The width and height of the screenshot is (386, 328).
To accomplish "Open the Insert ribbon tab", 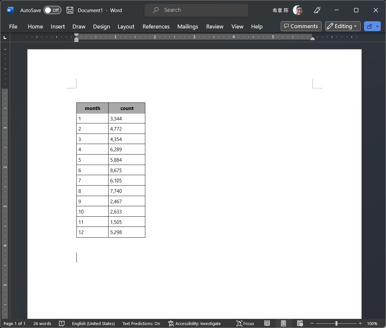I will (58, 27).
